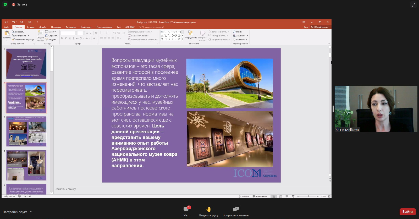The image size is (419, 219).
Task: Start slideshow from status bar icon
Action: point(293,196)
